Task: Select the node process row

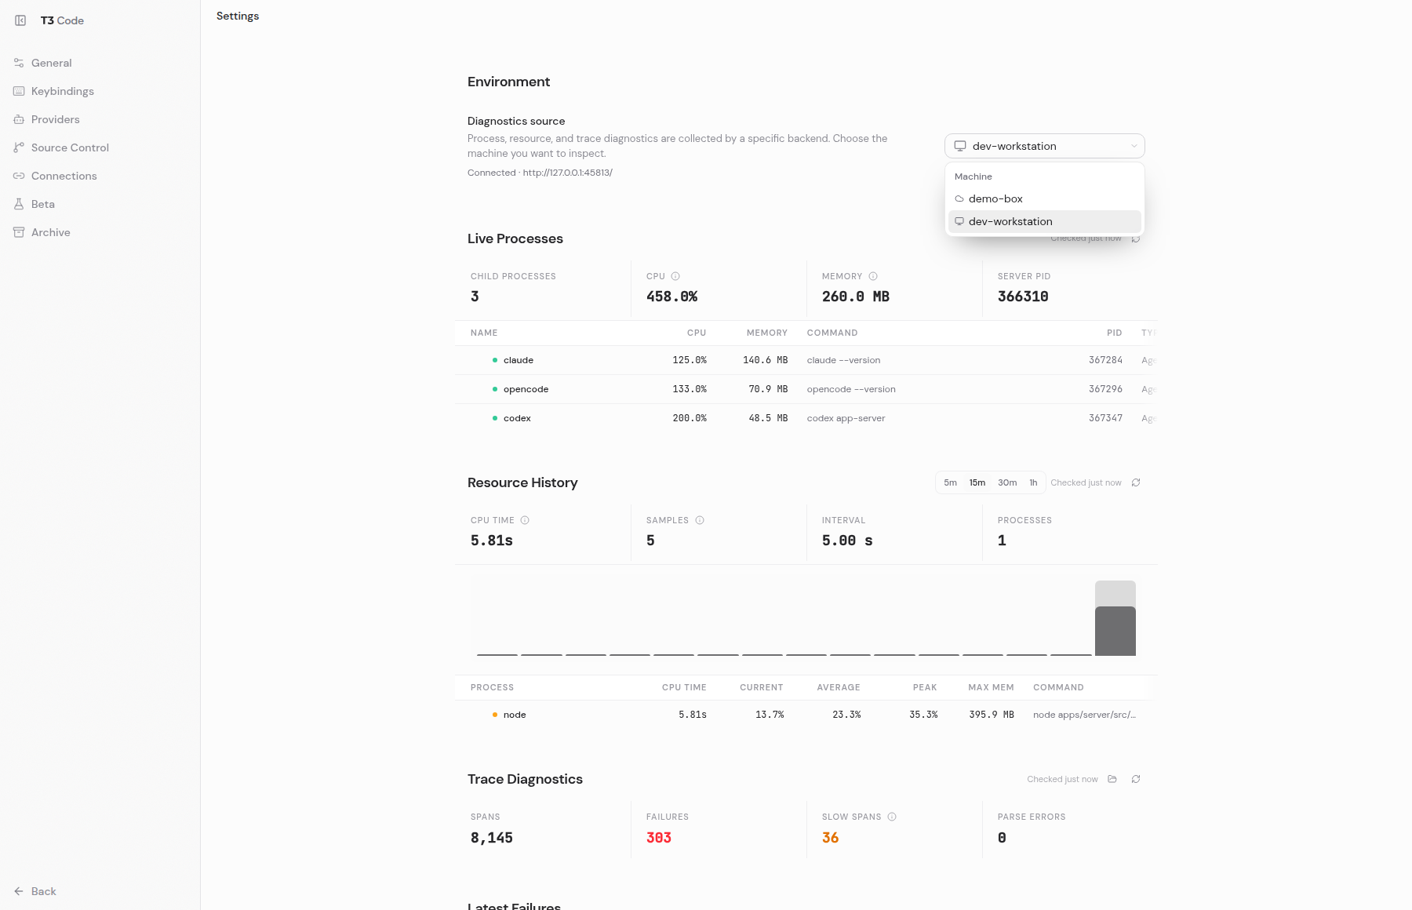Action: [806, 715]
